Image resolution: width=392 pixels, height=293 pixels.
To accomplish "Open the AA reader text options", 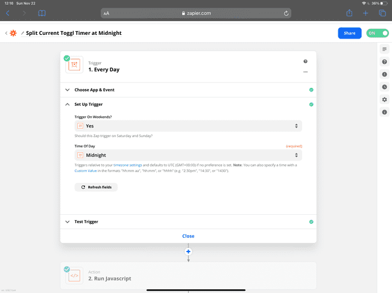I will pos(106,13).
